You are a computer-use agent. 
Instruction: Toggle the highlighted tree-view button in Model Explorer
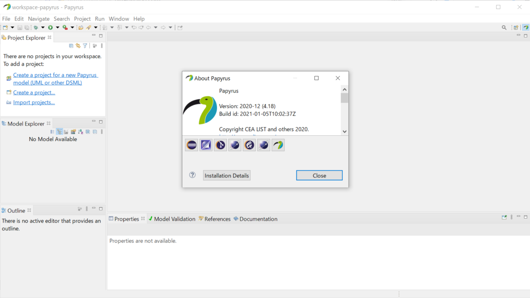[x=59, y=132]
